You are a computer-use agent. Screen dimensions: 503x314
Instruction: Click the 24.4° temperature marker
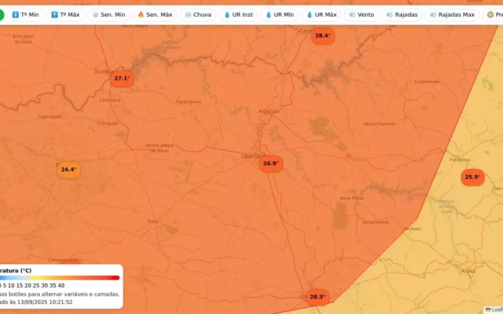coord(69,170)
